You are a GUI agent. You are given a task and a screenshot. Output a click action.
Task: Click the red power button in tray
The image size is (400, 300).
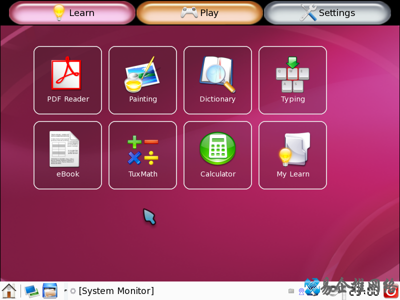click(391, 290)
